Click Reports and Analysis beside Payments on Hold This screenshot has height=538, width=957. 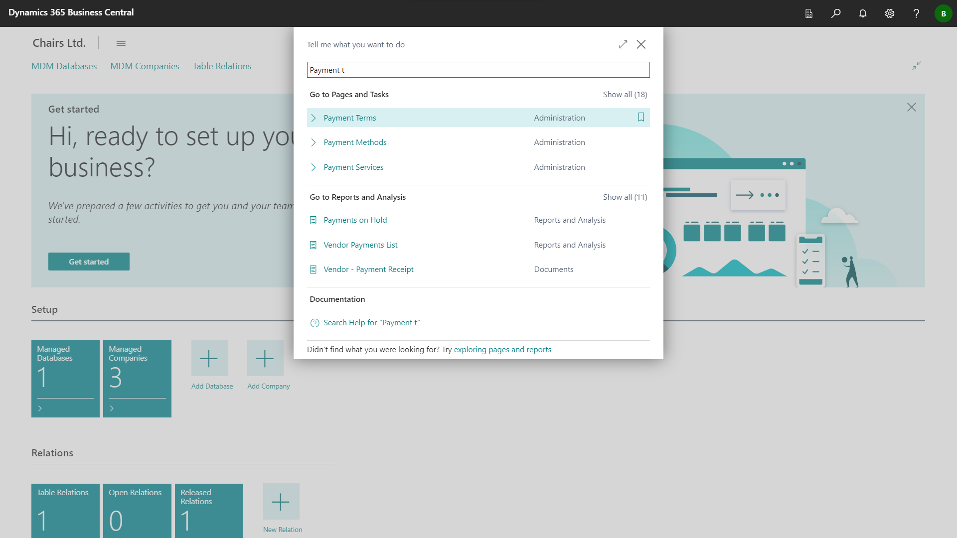tap(570, 220)
